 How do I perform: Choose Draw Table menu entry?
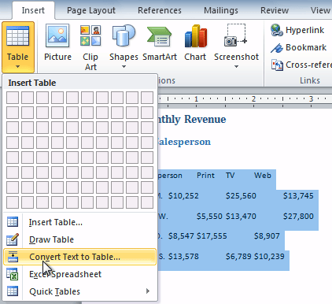tap(80, 239)
